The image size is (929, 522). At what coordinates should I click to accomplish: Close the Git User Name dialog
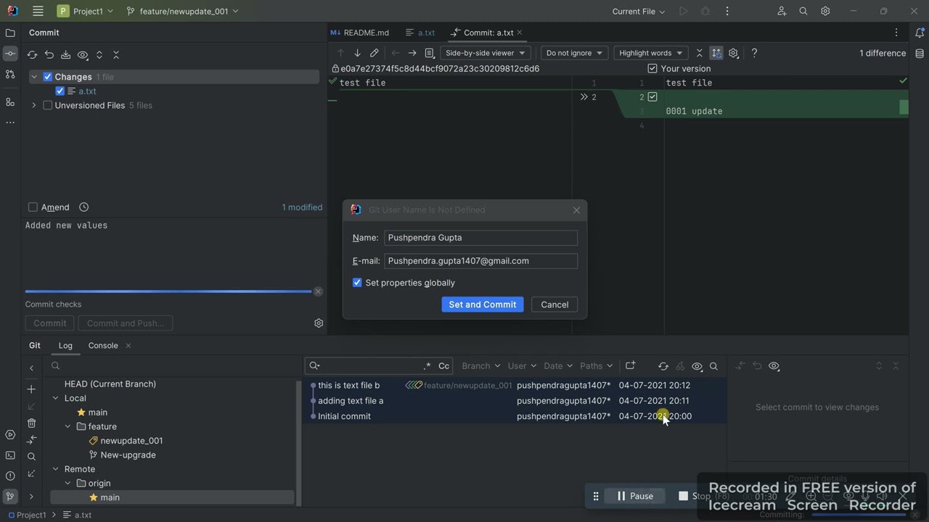[576, 210]
